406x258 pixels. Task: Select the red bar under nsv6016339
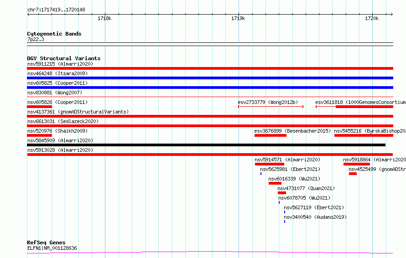275,183
